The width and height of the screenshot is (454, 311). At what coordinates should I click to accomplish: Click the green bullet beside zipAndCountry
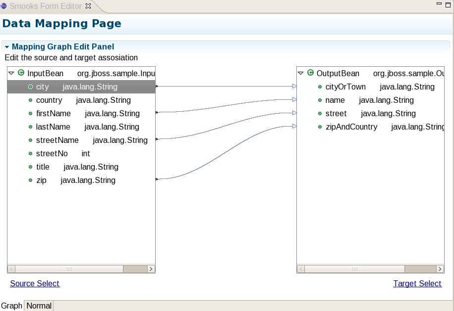tap(320, 127)
